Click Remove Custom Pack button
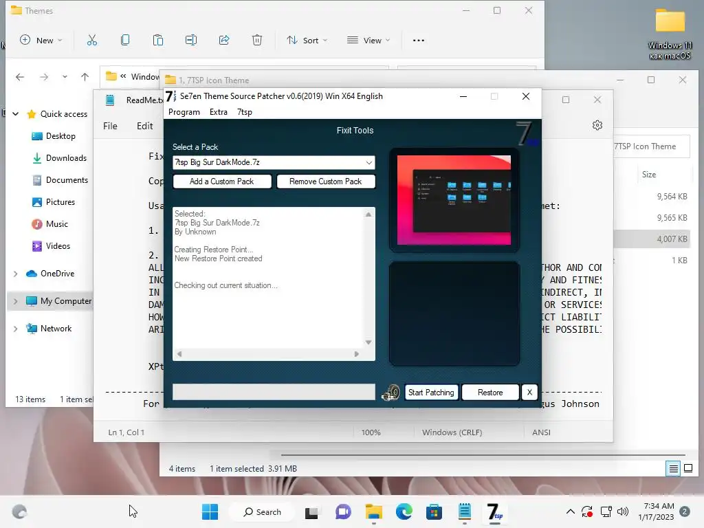704x528 pixels. point(325,181)
